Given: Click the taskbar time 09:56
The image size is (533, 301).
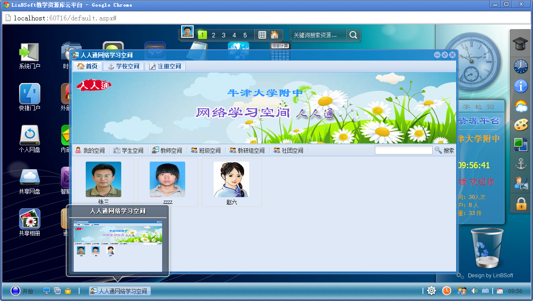Looking at the screenshot, I should click(x=515, y=291).
